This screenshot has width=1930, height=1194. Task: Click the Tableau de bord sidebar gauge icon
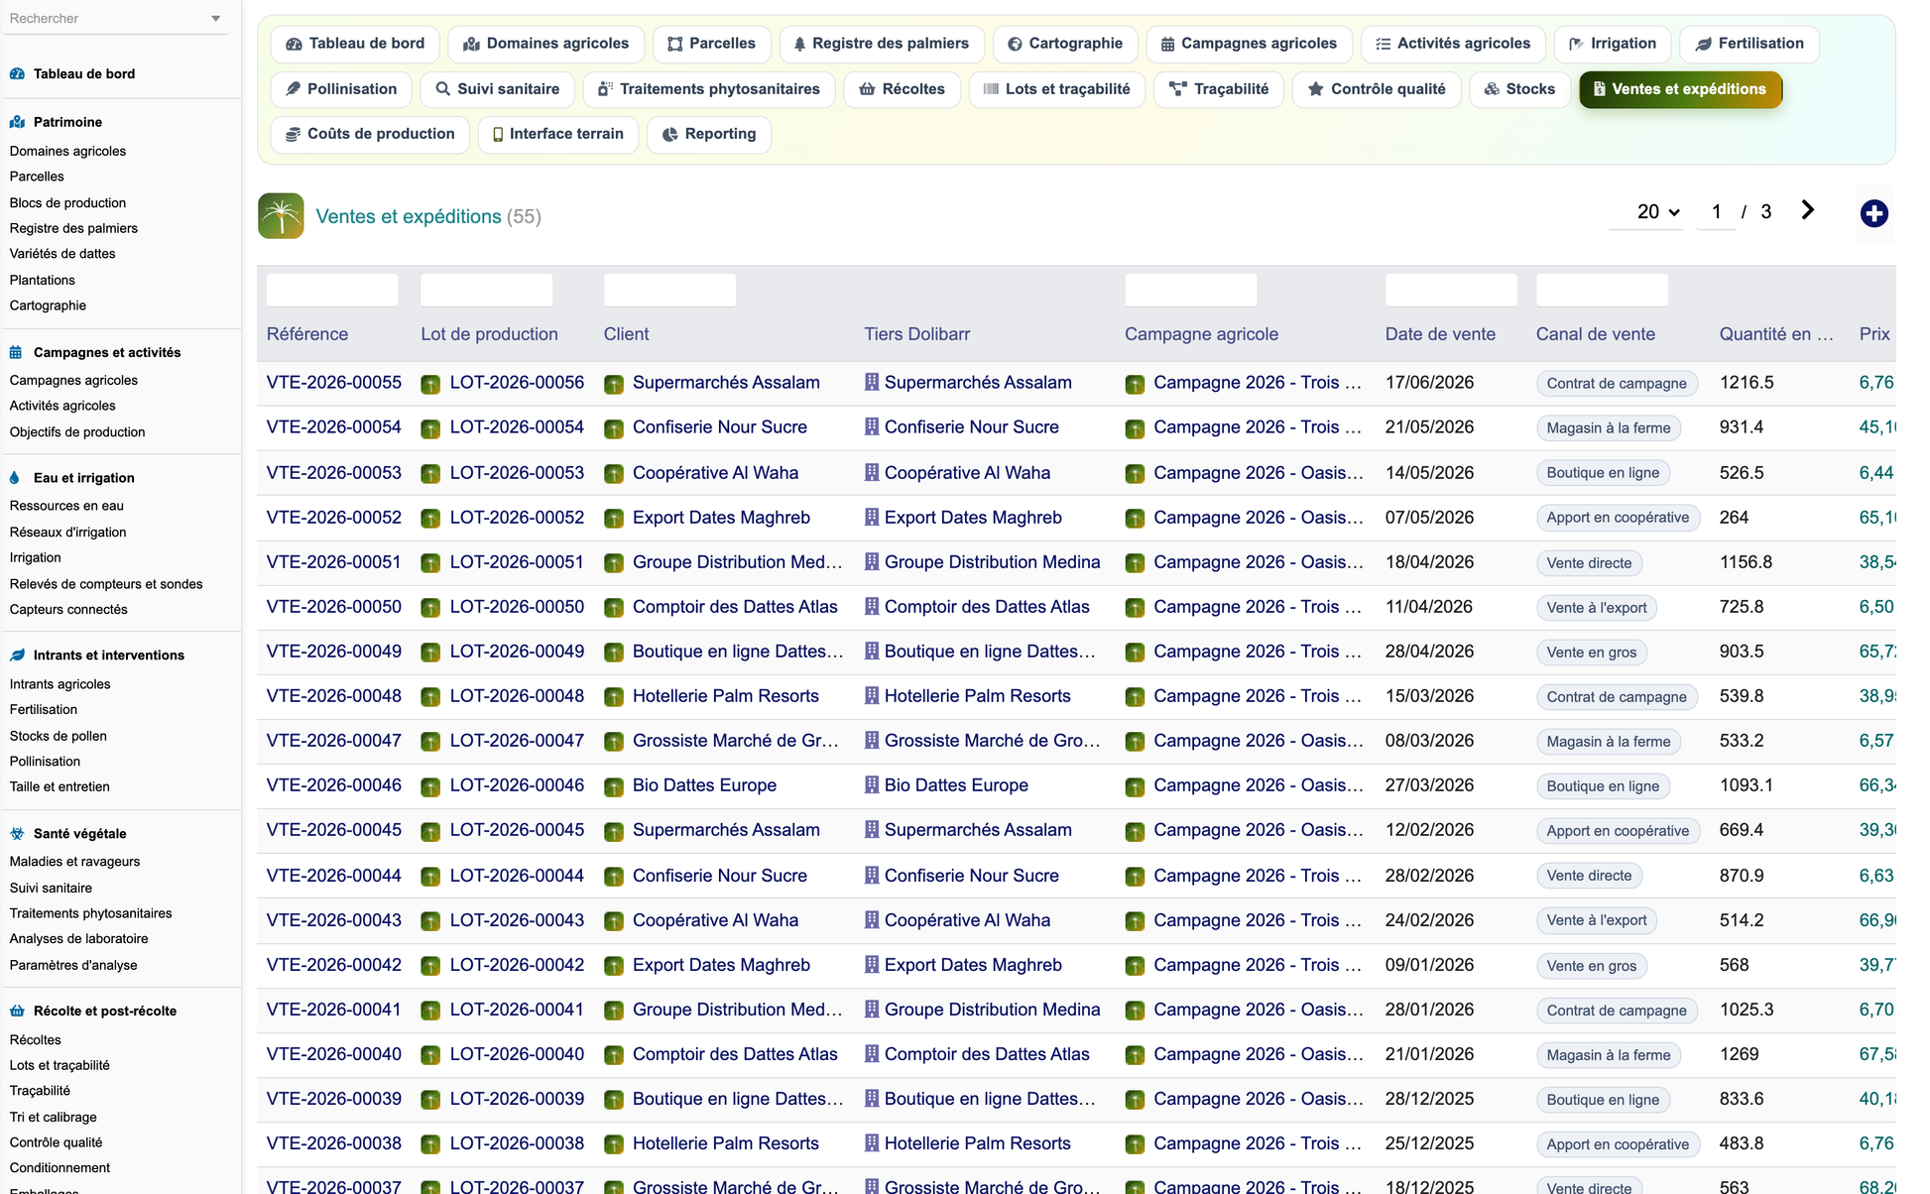[17, 73]
